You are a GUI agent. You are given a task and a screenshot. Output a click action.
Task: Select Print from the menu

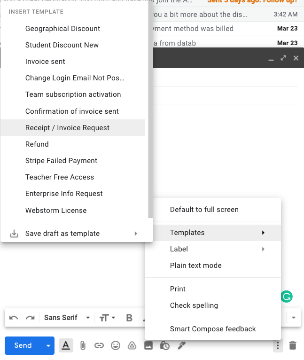coord(213,289)
